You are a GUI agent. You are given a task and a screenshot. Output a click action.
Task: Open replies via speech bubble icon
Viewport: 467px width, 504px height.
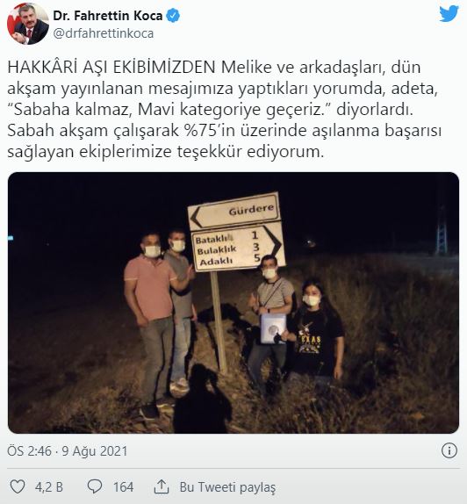[x=95, y=486]
